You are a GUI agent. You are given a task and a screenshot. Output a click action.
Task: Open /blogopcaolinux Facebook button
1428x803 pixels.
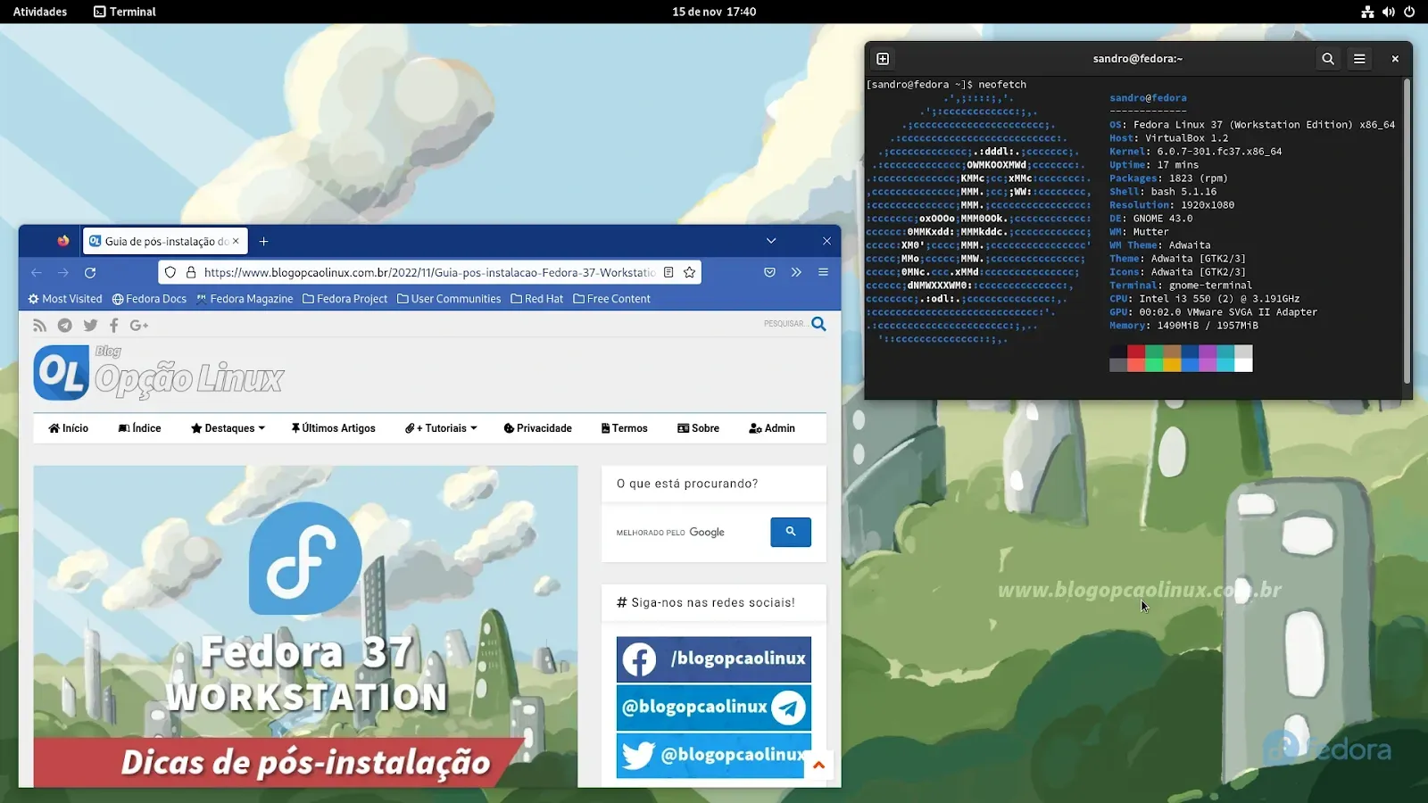(714, 659)
